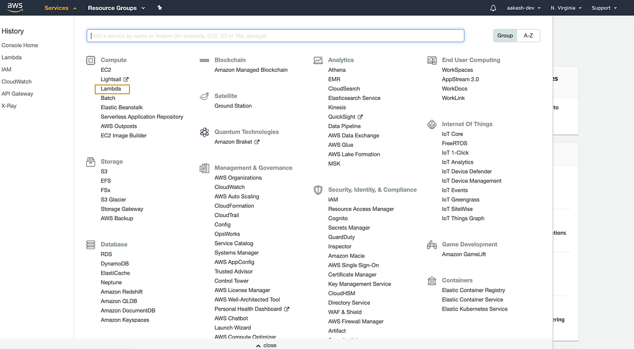
Task: Switch service listing to A-Z view
Action: (529, 35)
